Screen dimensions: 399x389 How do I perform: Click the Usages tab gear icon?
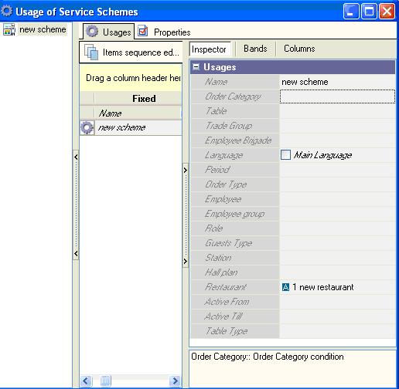(92, 31)
